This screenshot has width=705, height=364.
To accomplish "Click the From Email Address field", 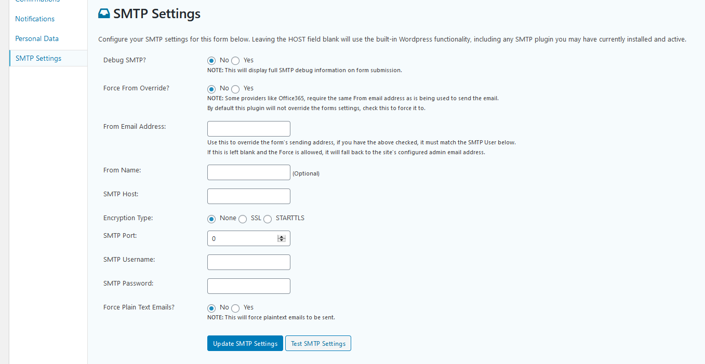I will (x=249, y=129).
